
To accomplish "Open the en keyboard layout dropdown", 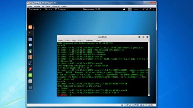I will pos(136,9).
